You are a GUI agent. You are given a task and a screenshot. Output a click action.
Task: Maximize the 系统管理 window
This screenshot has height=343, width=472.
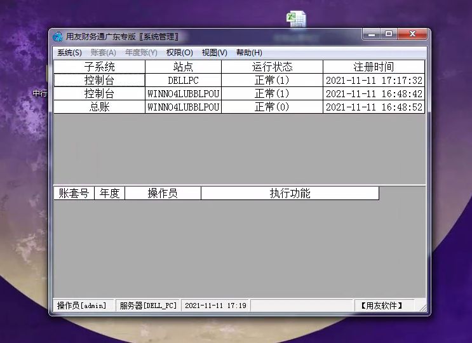[389, 34]
